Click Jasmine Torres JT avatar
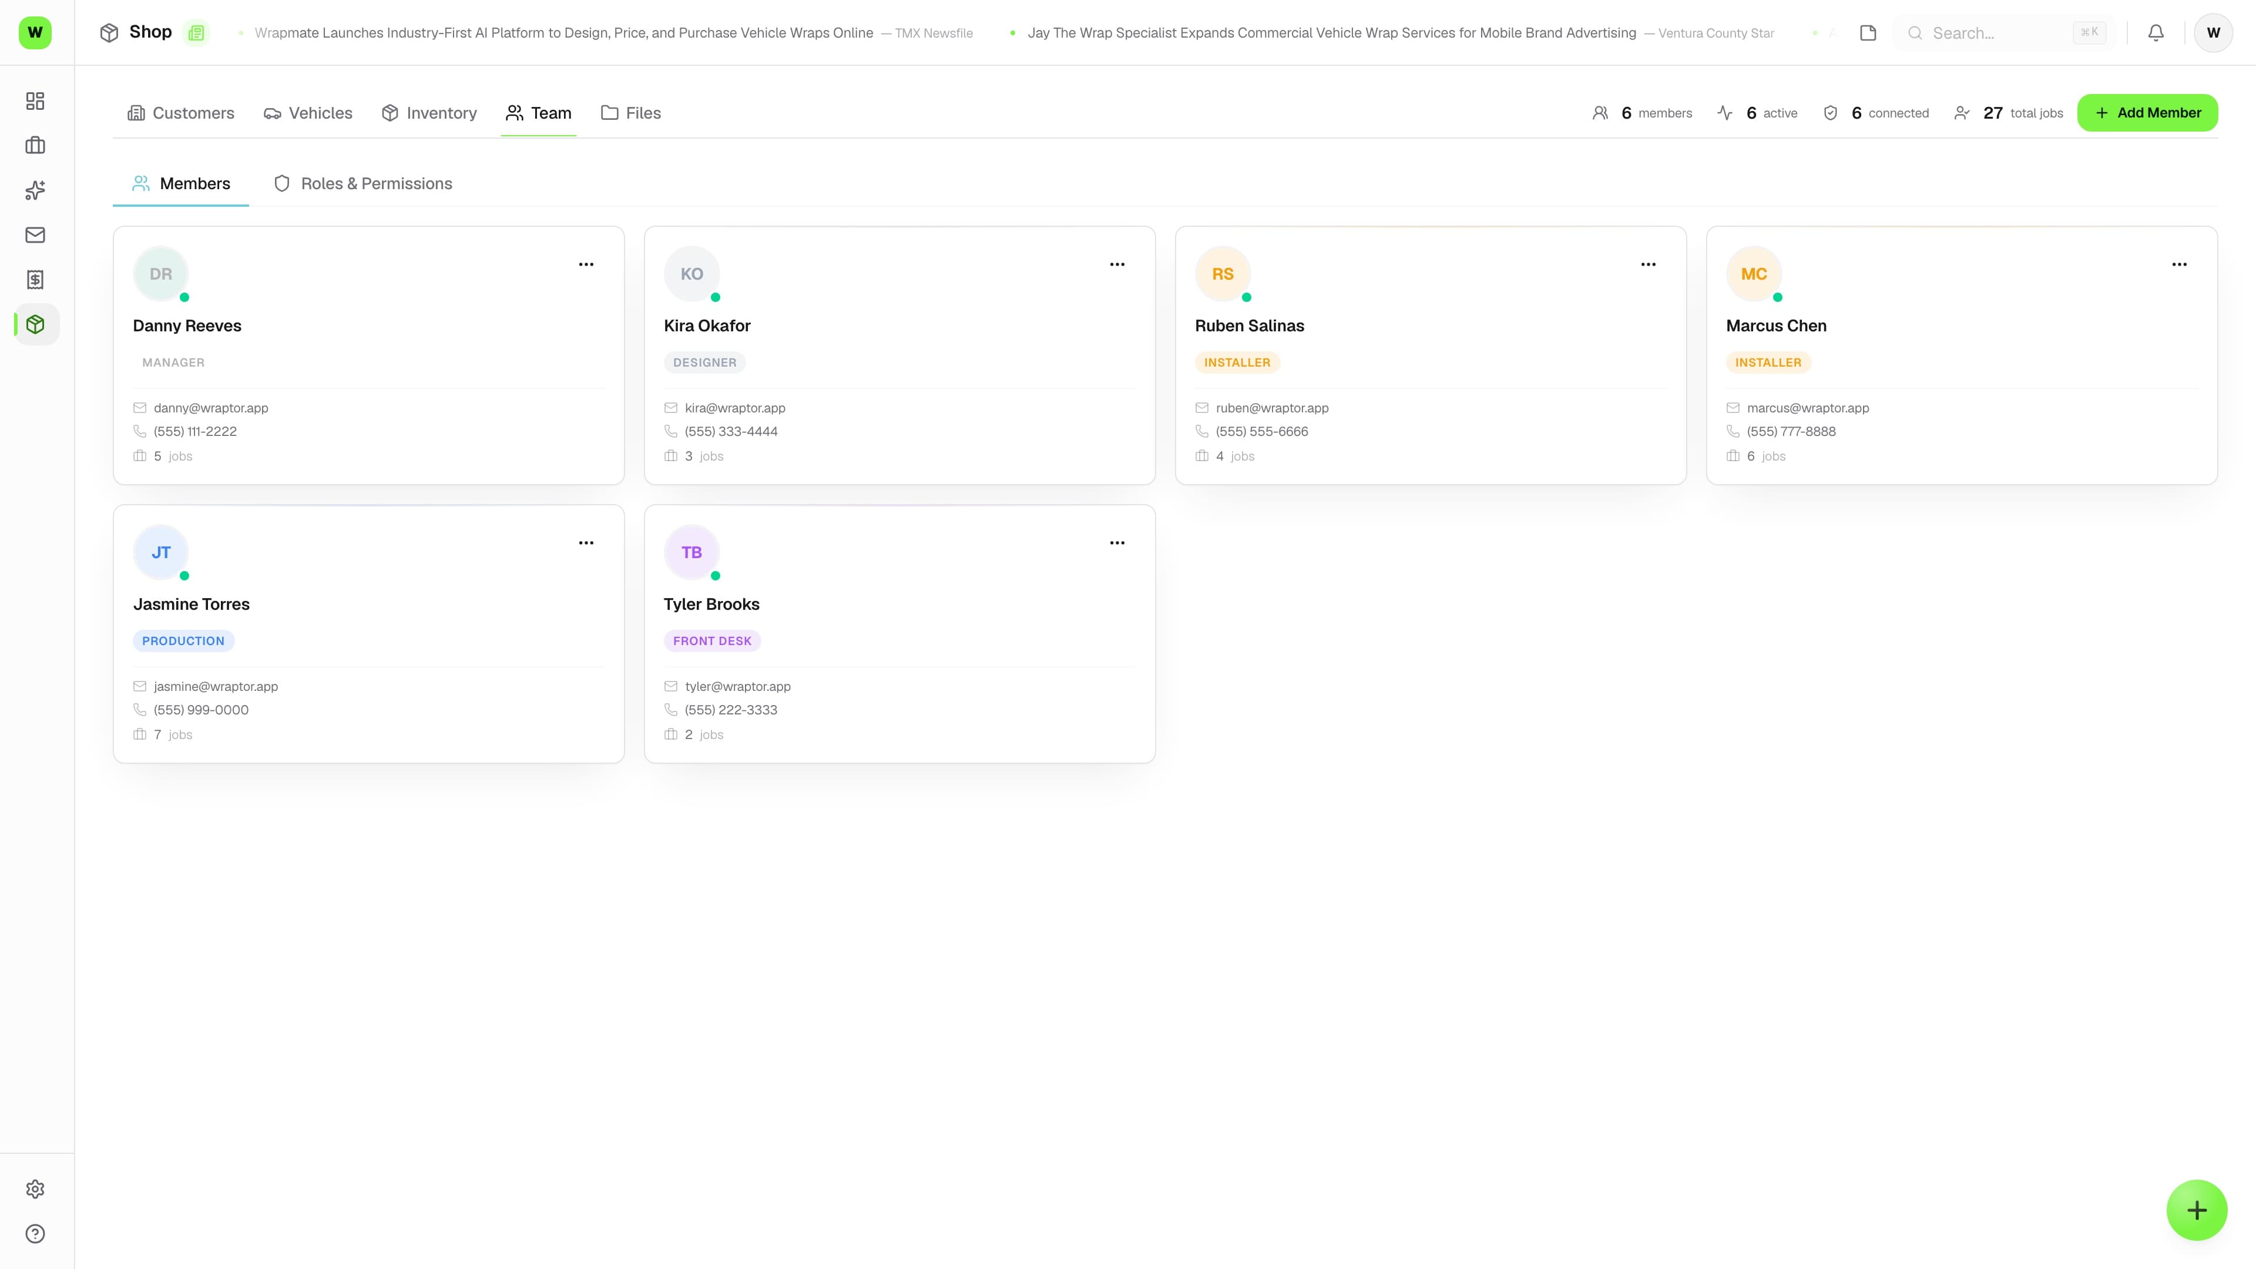 (161, 553)
